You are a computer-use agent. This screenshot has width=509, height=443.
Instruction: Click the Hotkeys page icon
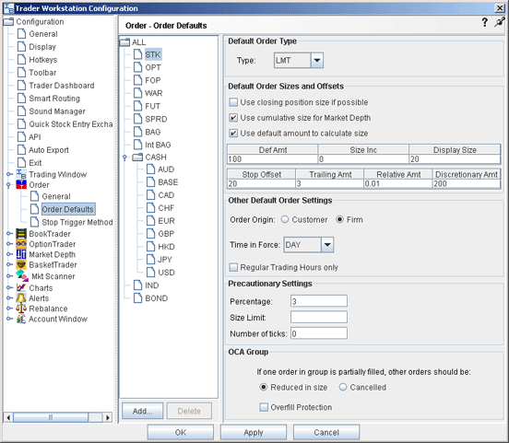click(21, 59)
